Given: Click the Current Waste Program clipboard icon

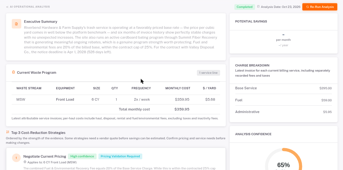Looking at the screenshot, I should click(14, 72).
